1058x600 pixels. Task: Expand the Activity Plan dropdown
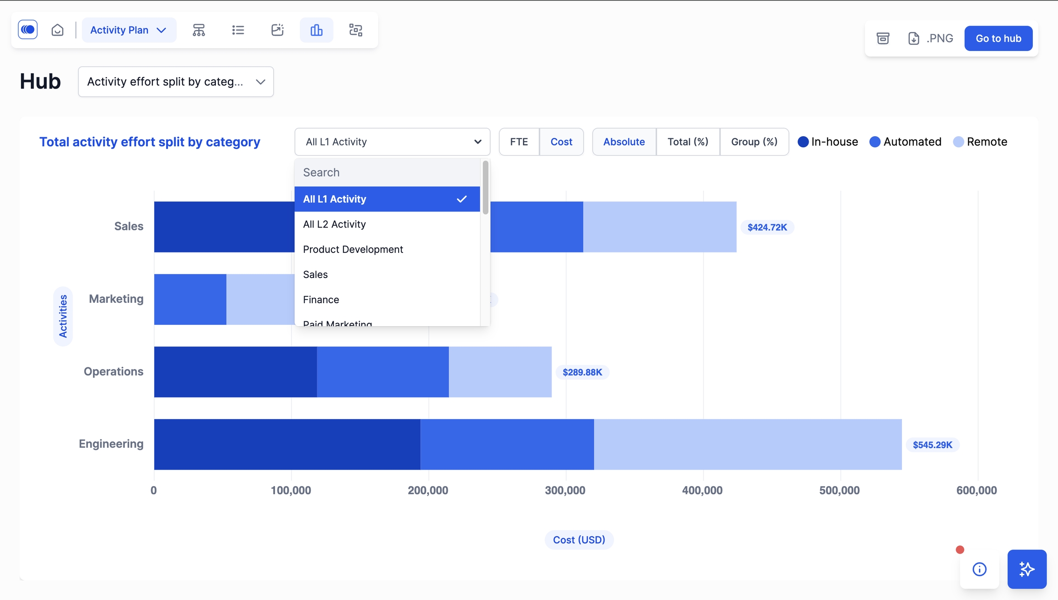pyautogui.click(x=129, y=30)
